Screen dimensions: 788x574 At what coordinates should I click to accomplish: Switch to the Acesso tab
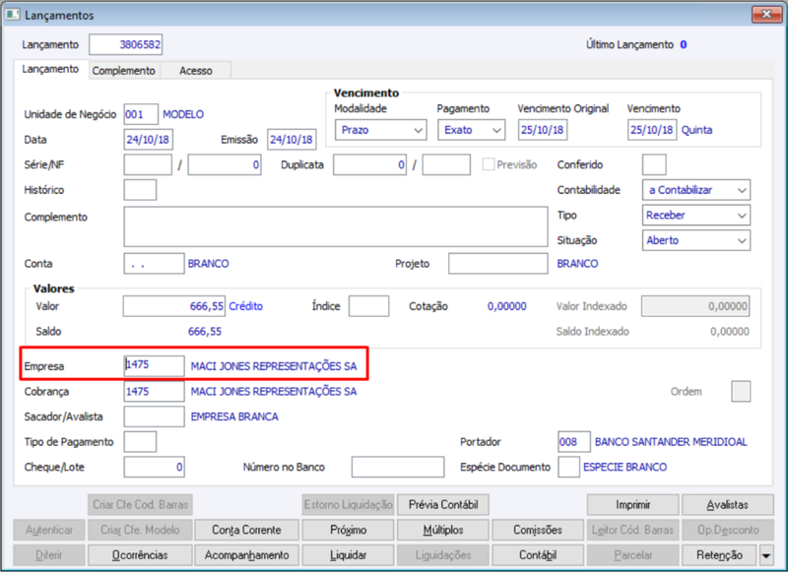click(196, 71)
